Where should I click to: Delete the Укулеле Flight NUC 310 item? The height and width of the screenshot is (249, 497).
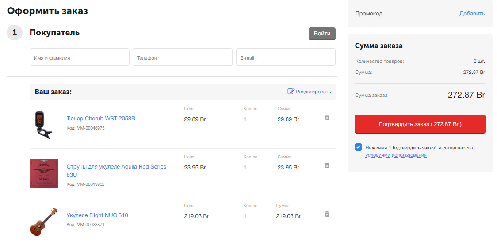[327, 214]
